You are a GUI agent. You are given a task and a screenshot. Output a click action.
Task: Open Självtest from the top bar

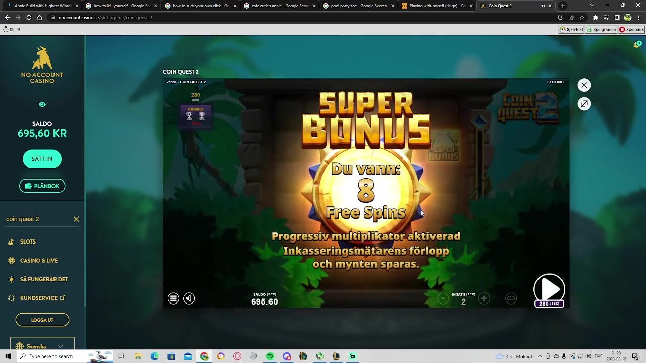571,29
